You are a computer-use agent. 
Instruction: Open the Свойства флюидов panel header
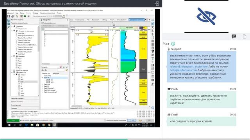click(x=25, y=98)
